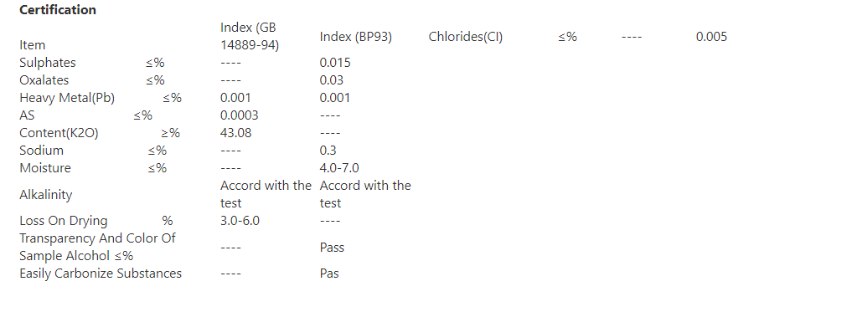The width and height of the screenshot is (852, 312).
Task: Click the Certification heading
Action: [x=58, y=10]
